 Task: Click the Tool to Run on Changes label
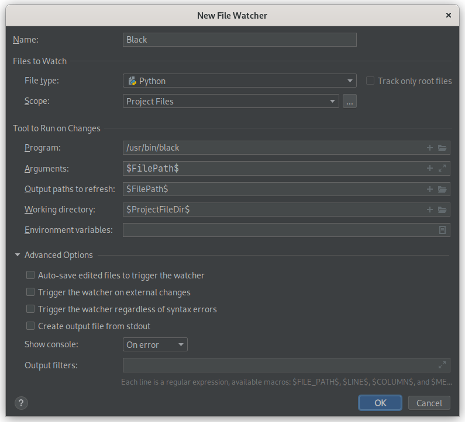pos(57,128)
